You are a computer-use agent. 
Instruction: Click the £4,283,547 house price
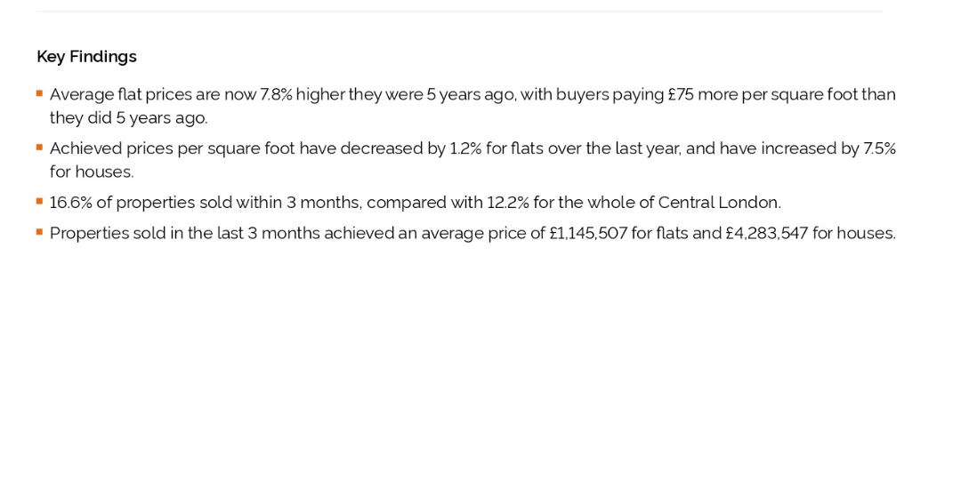coord(767,233)
